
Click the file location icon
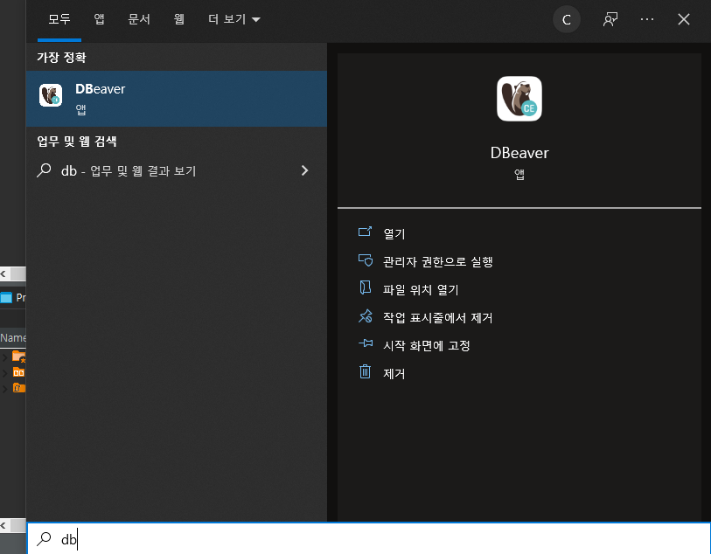(x=365, y=287)
